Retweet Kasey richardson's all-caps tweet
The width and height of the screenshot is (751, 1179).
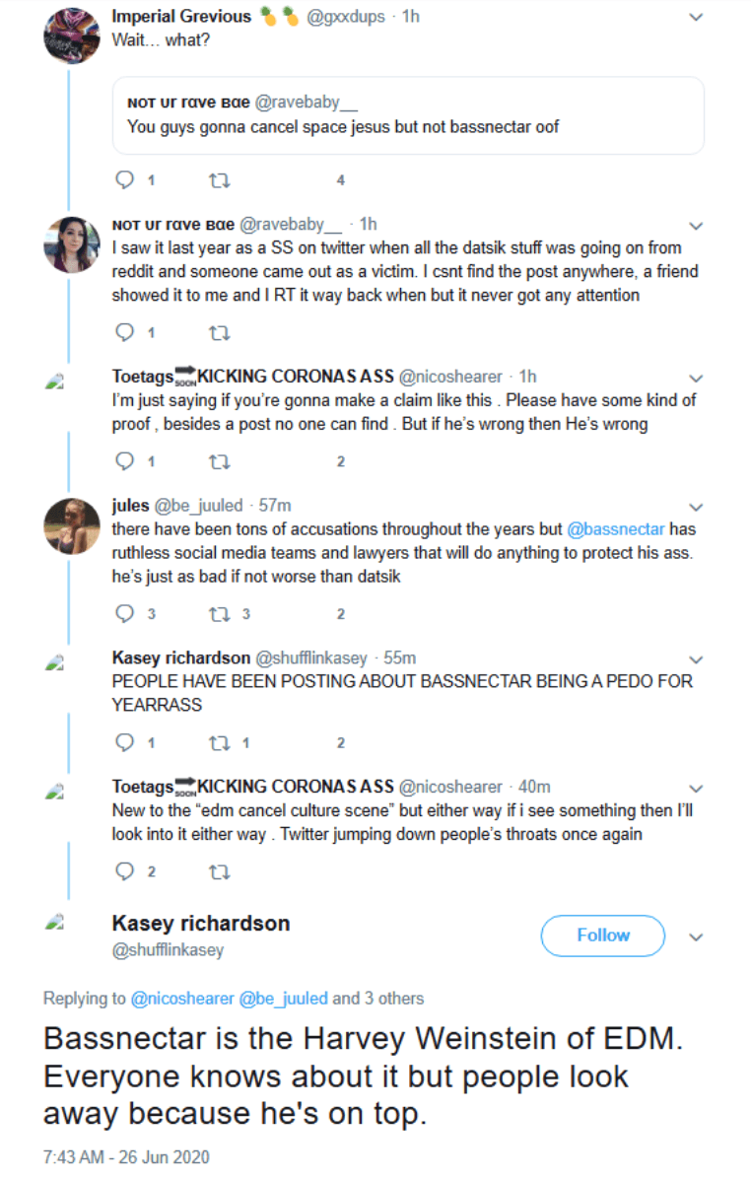220,742
